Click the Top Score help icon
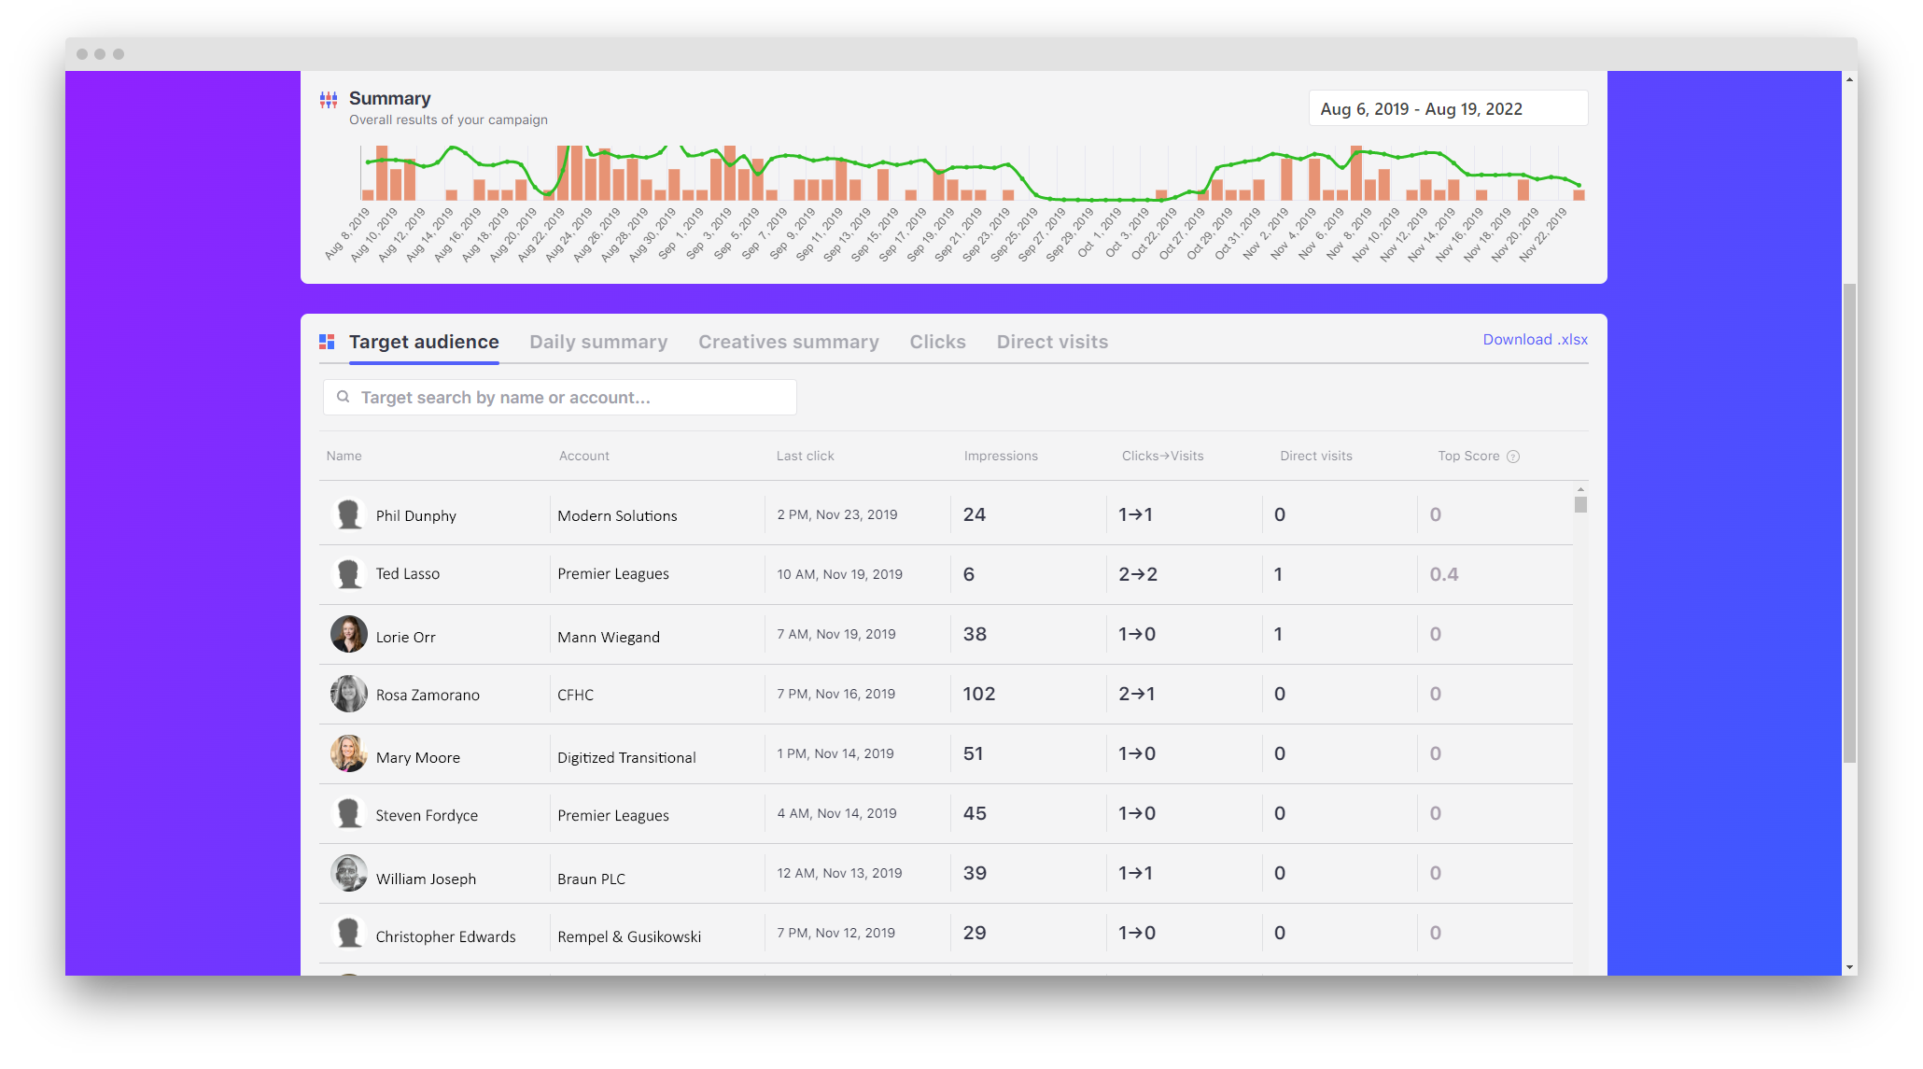The image size is (1923, 1069). [x=1513, y=457]
